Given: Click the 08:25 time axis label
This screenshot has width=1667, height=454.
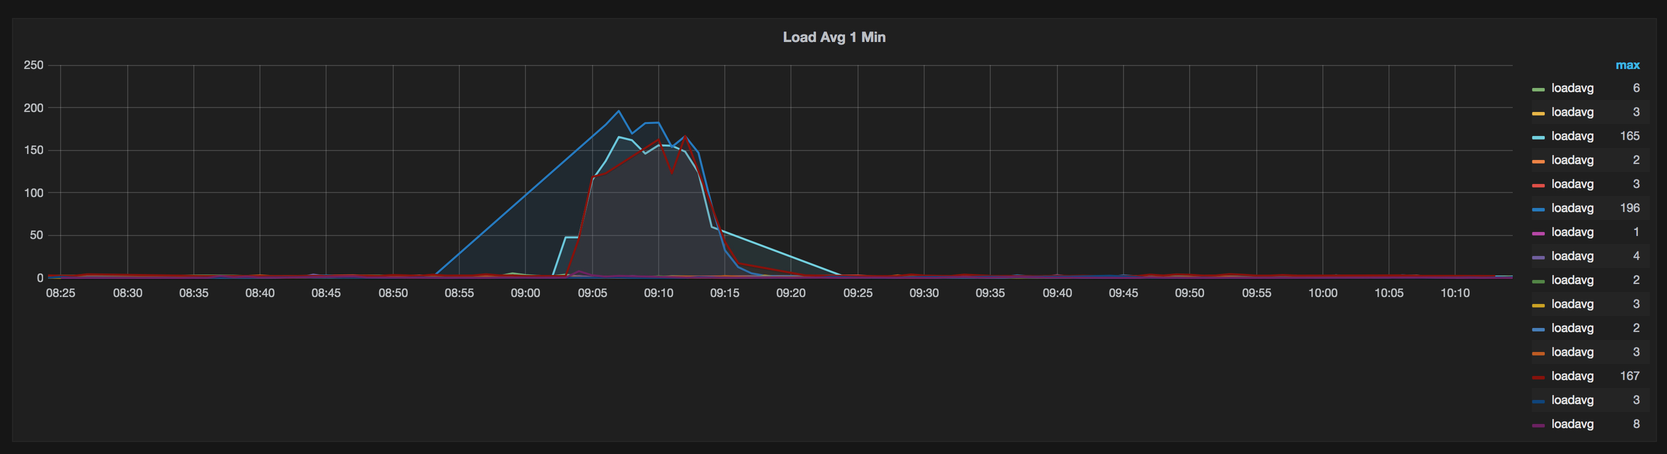Looking at the screenshot, I should pyautogui.click(x=61, y=293).
